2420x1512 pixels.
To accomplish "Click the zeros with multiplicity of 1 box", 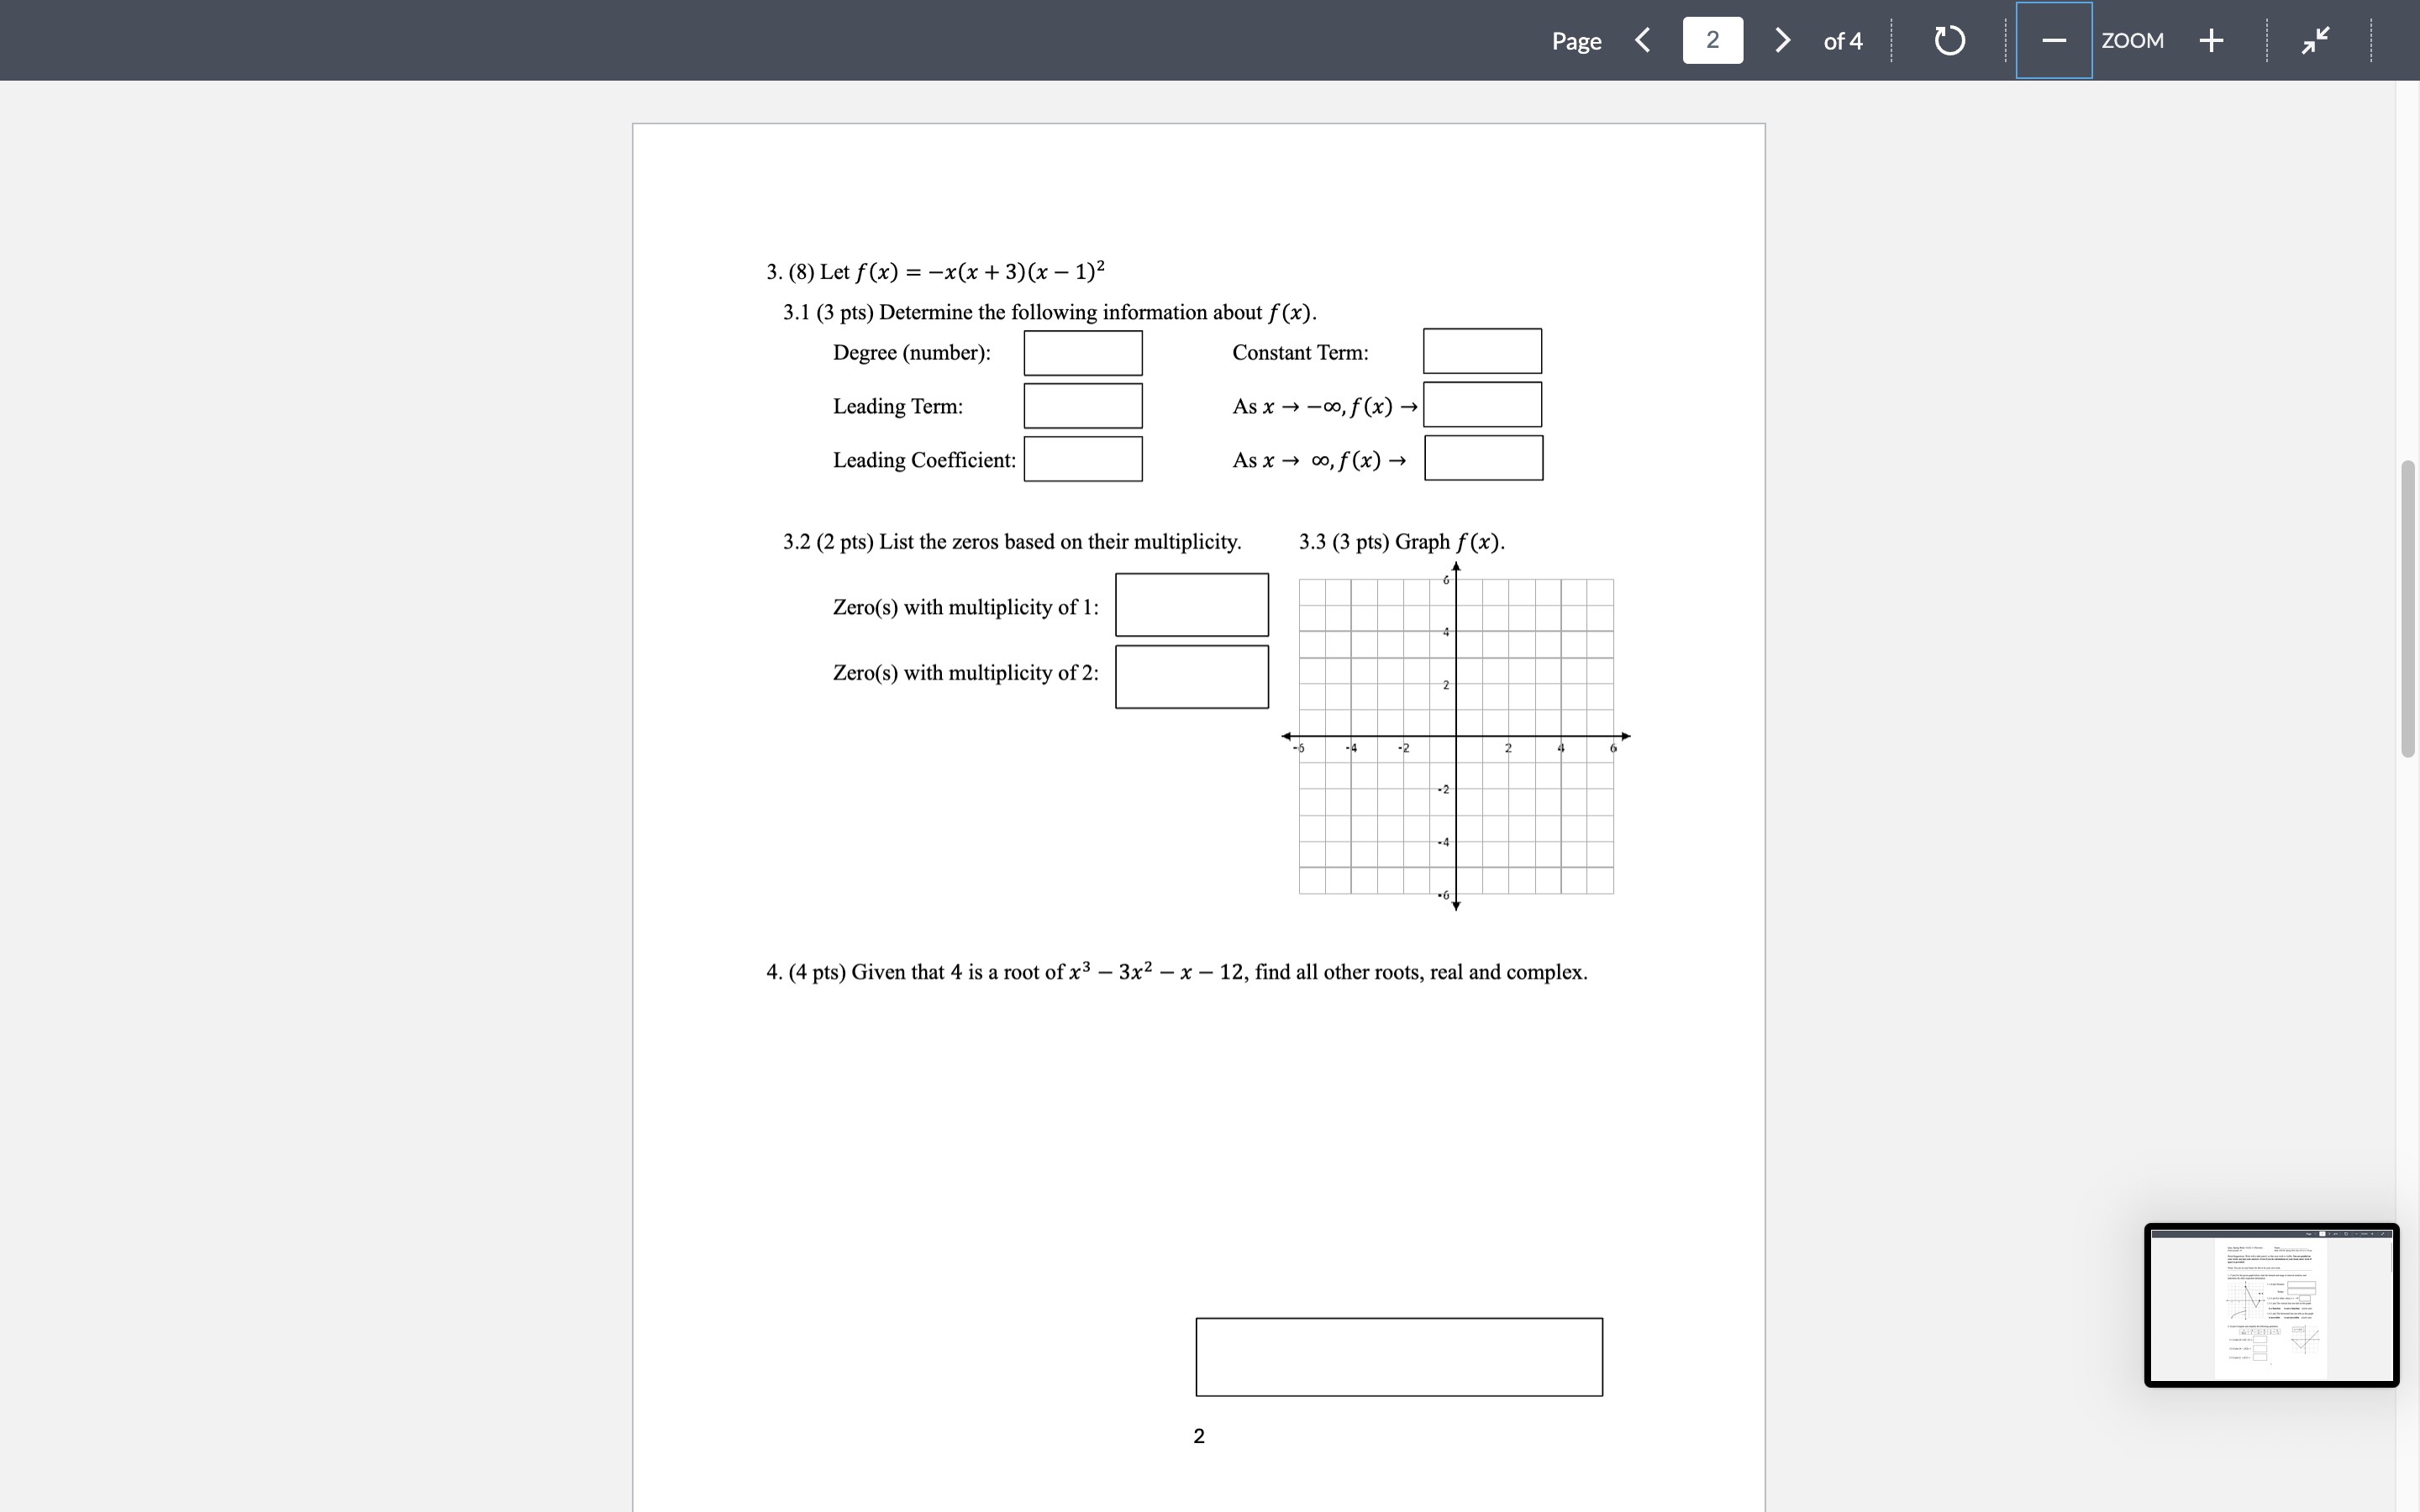I will point(1191,604).
